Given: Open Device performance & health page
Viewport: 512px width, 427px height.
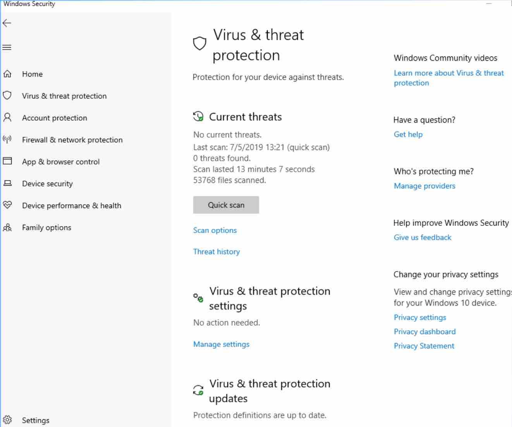Looking at the screenshot, I should [x=72, y=206].
